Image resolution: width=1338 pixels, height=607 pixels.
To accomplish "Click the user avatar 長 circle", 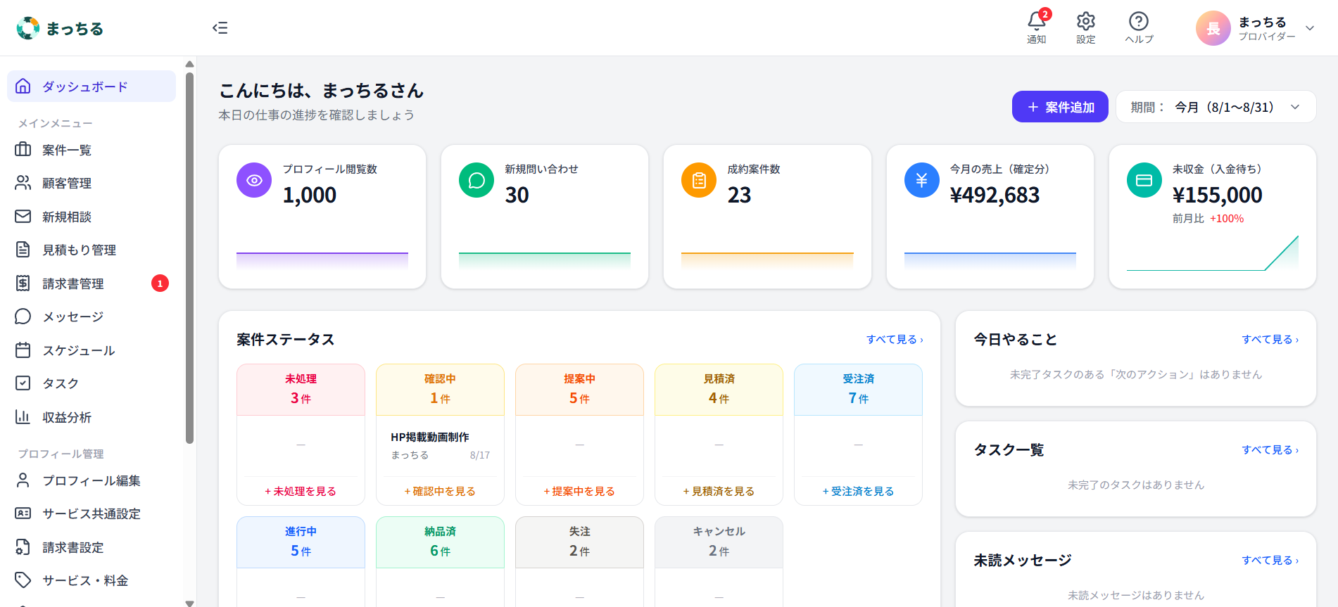I will pyautogui.click(x=1213, y=28).
